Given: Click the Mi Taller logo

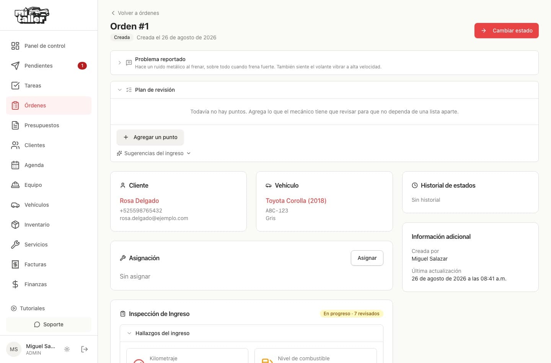Looking at the screenshot, I should coord(32,15).
